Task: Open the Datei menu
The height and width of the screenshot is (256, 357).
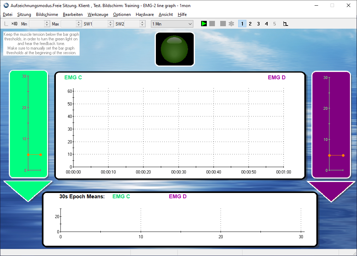Action: tap(7, 15)
